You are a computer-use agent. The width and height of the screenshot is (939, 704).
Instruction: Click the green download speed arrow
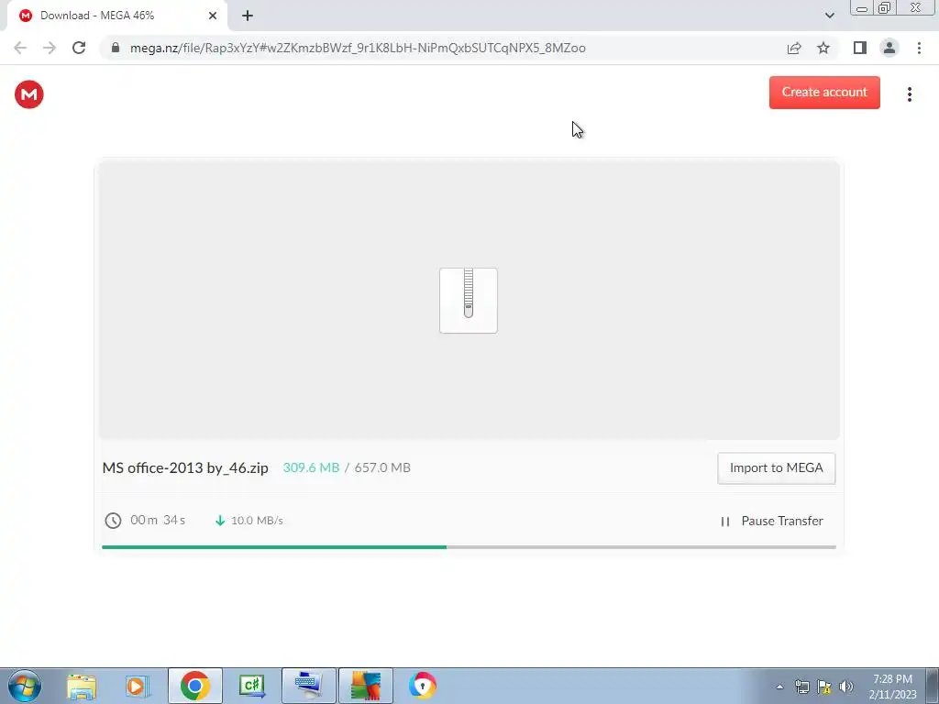click(x=220, y=521)
